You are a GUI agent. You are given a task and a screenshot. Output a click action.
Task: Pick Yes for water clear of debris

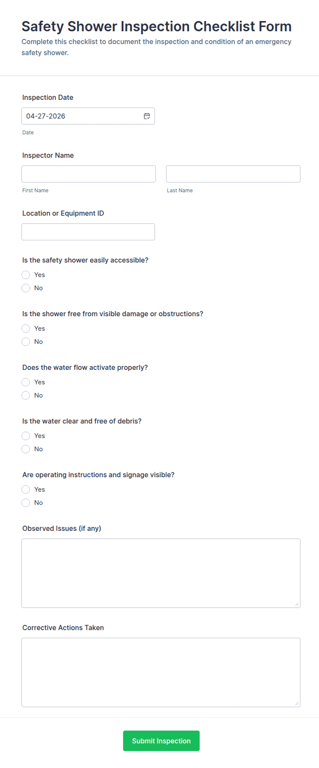click(26, 436)
